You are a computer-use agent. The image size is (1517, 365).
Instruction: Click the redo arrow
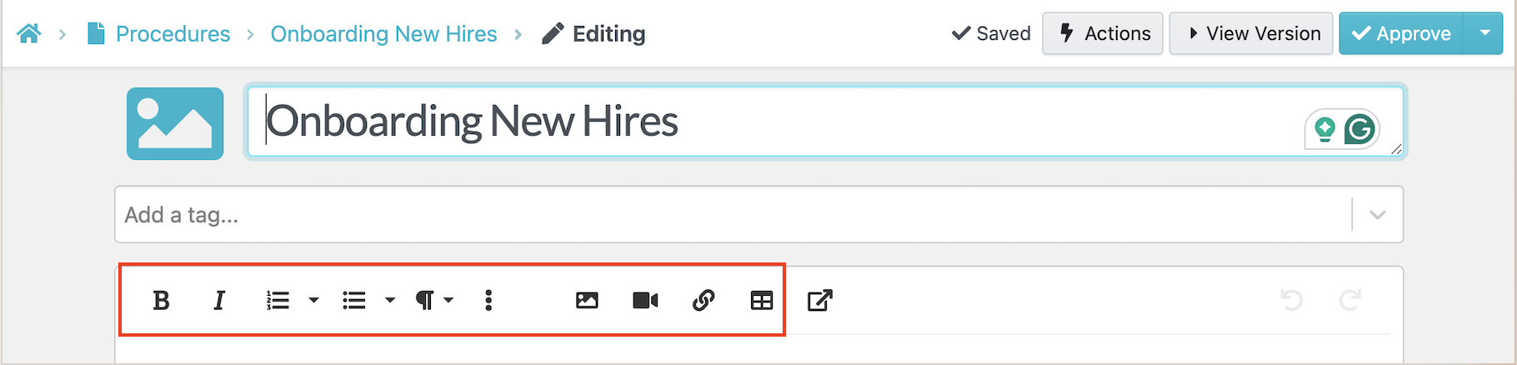tap(1350, 300)
